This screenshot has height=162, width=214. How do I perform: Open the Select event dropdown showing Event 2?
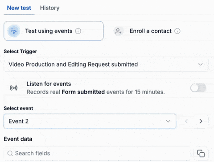(x=90, y=121)
